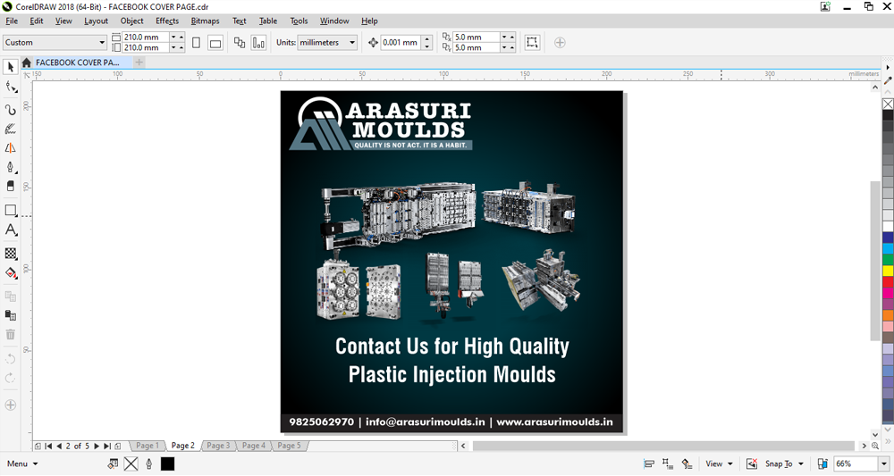The image size is (894, 476).
Task: Click the Align and distribute icon in status bar
Action: click(648, 464)
